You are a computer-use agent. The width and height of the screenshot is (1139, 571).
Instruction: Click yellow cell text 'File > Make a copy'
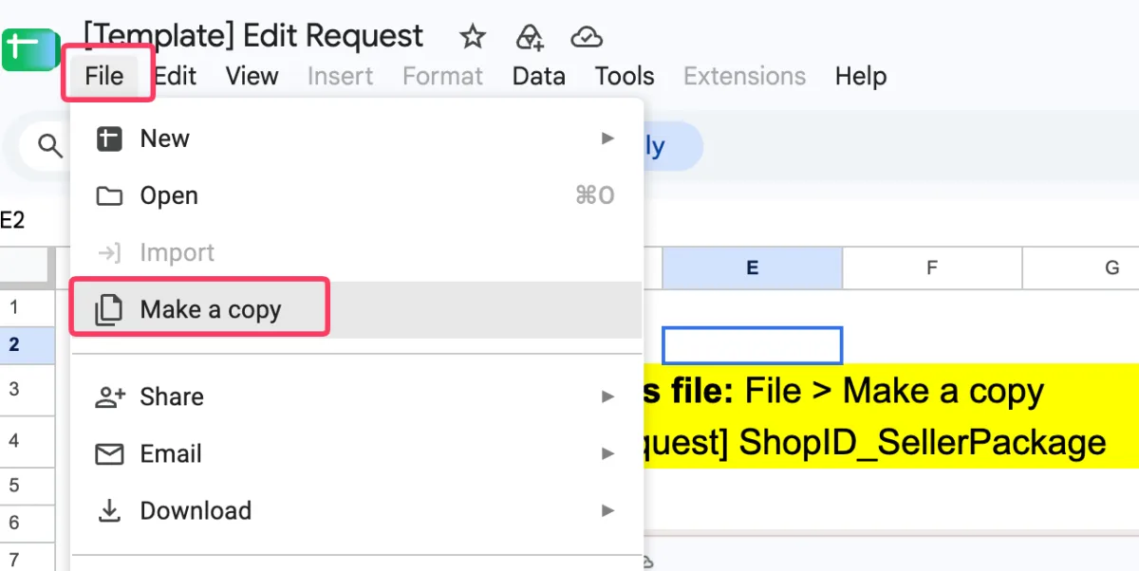tap(894, 391)
